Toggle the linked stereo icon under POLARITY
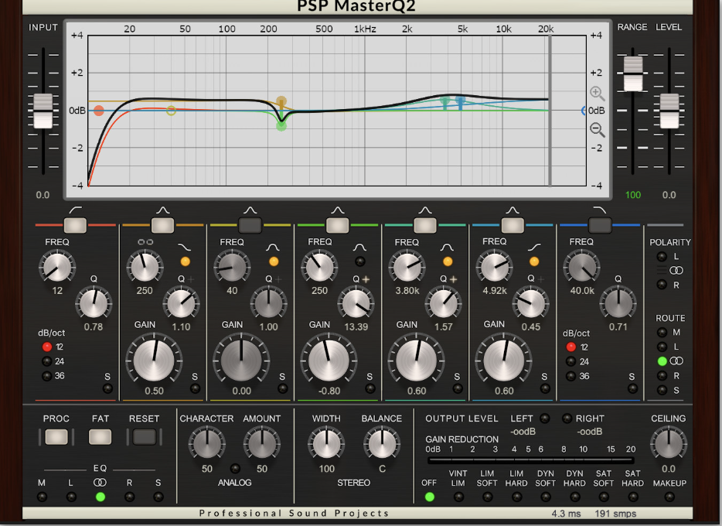This screenshot has height=526, width=722. (676, 271)
